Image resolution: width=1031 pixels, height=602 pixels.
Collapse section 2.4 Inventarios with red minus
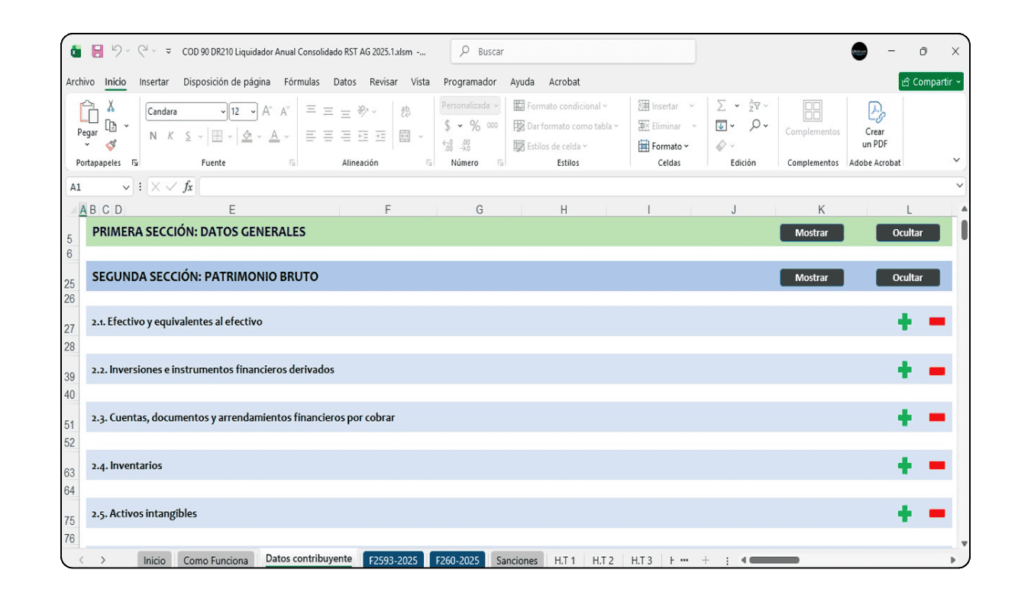tap(936, 465)
